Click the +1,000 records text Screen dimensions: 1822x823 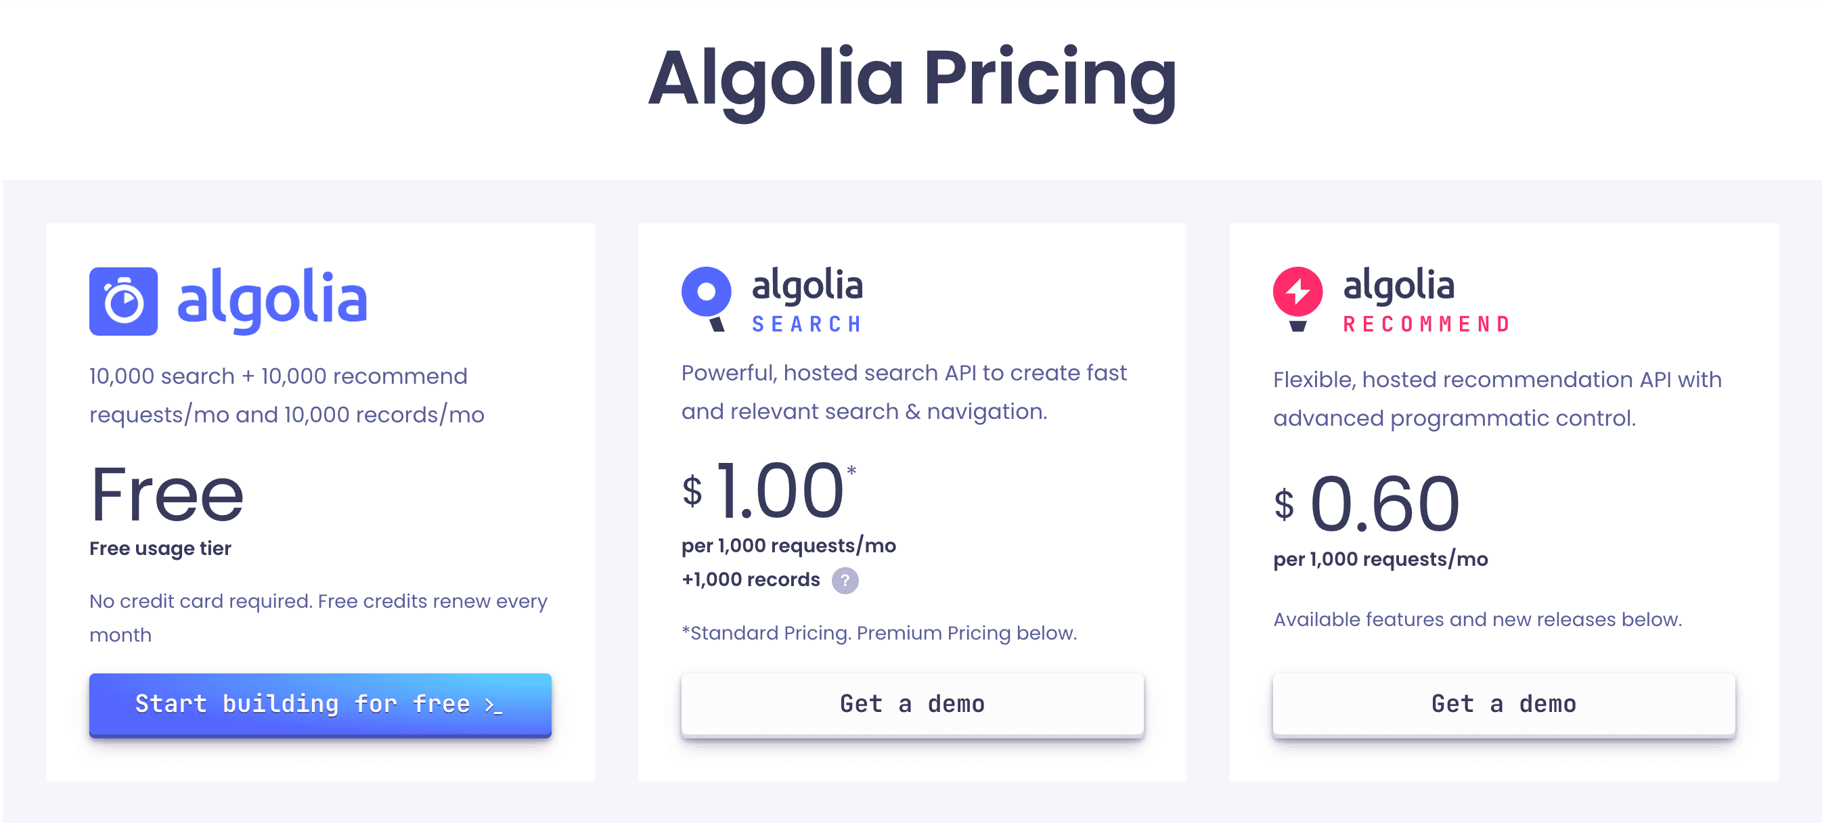pyautogui.click(x=749, y=580)
